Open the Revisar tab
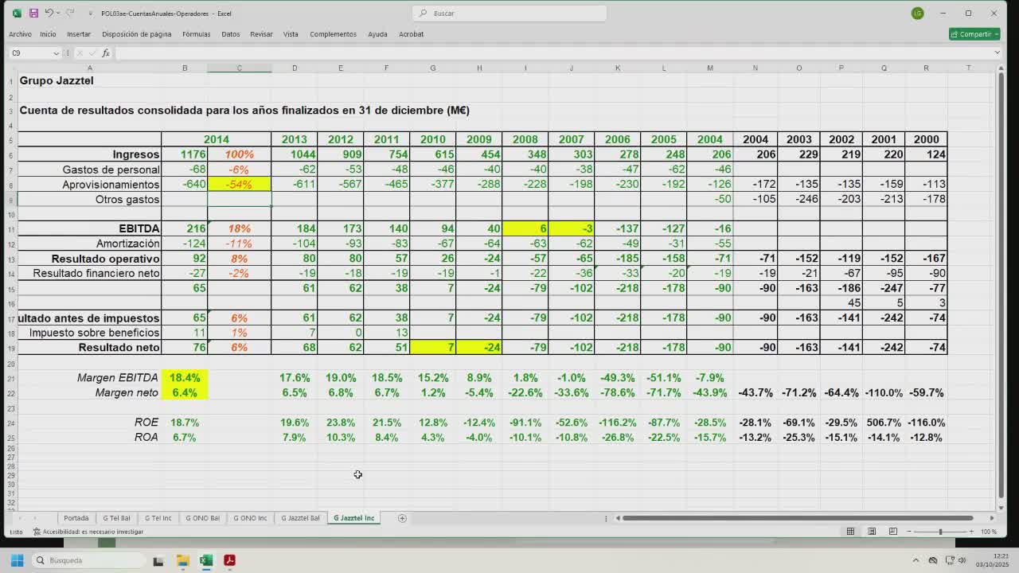The width and height of the screenshot is (1019, 573). 261,34
